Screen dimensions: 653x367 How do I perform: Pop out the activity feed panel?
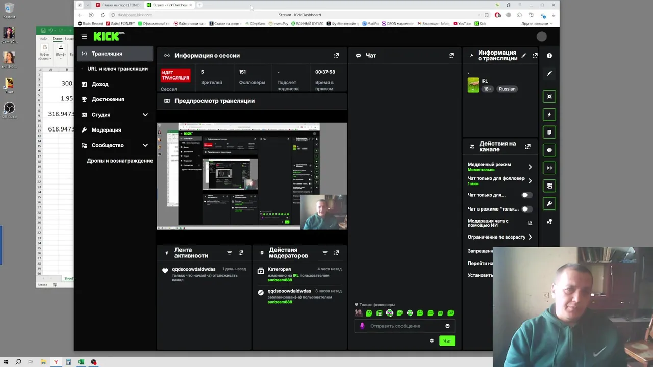click(241, 253)
